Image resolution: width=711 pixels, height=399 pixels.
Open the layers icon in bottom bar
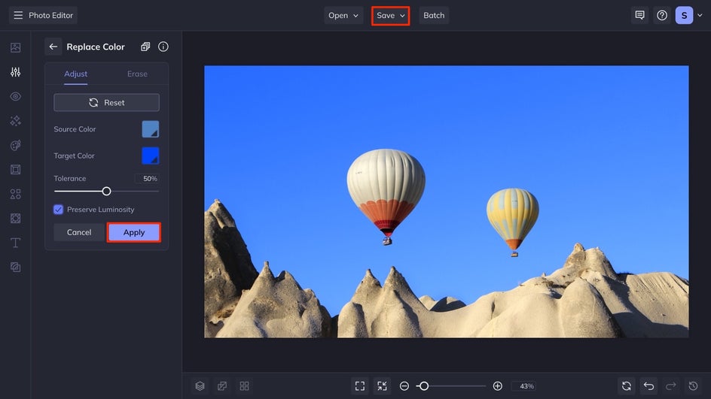[200, 386]
